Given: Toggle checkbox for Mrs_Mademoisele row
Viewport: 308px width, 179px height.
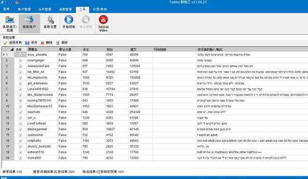Looking at the screenshot, I should coord(20,95).
